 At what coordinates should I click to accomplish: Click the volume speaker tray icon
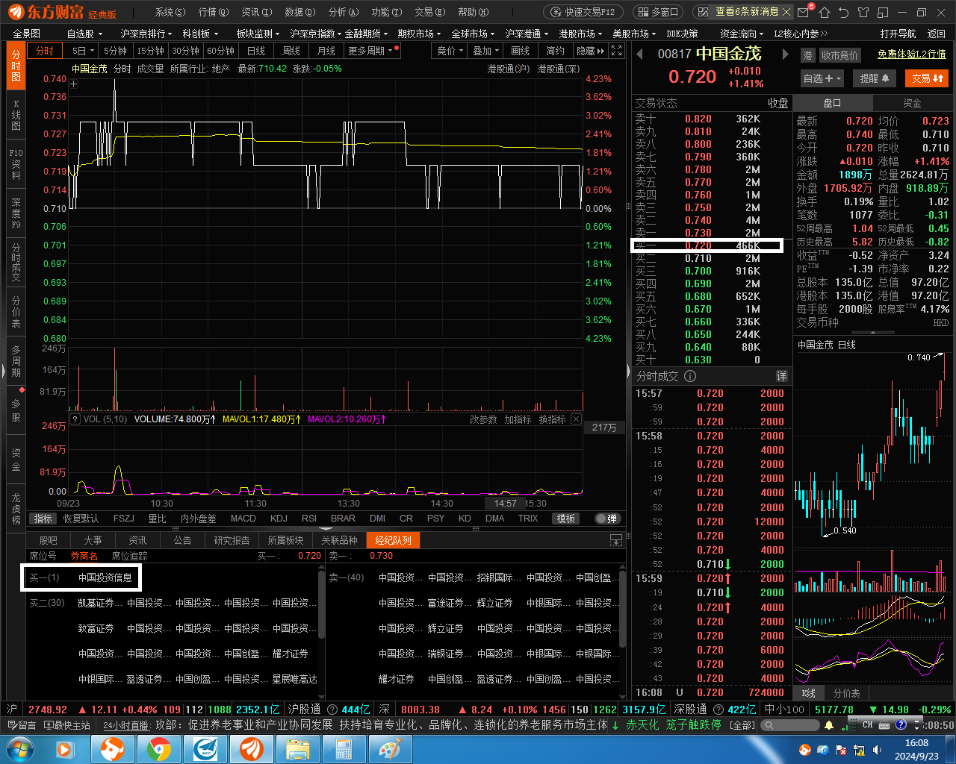pos(878,750)
